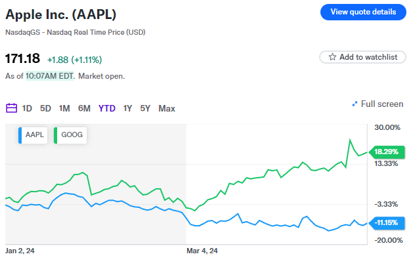The image size is (411, 269).
Task: Click the Apple Inc. (AAPL) heading
Action: (x=61, y=14)
